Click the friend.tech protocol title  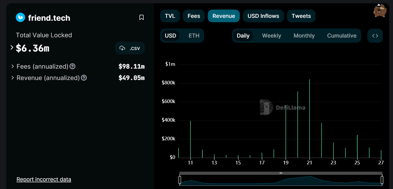pos(49,18)
